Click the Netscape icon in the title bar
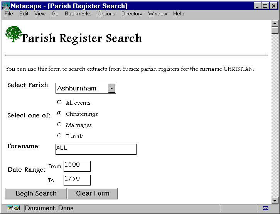 [6, 6]
